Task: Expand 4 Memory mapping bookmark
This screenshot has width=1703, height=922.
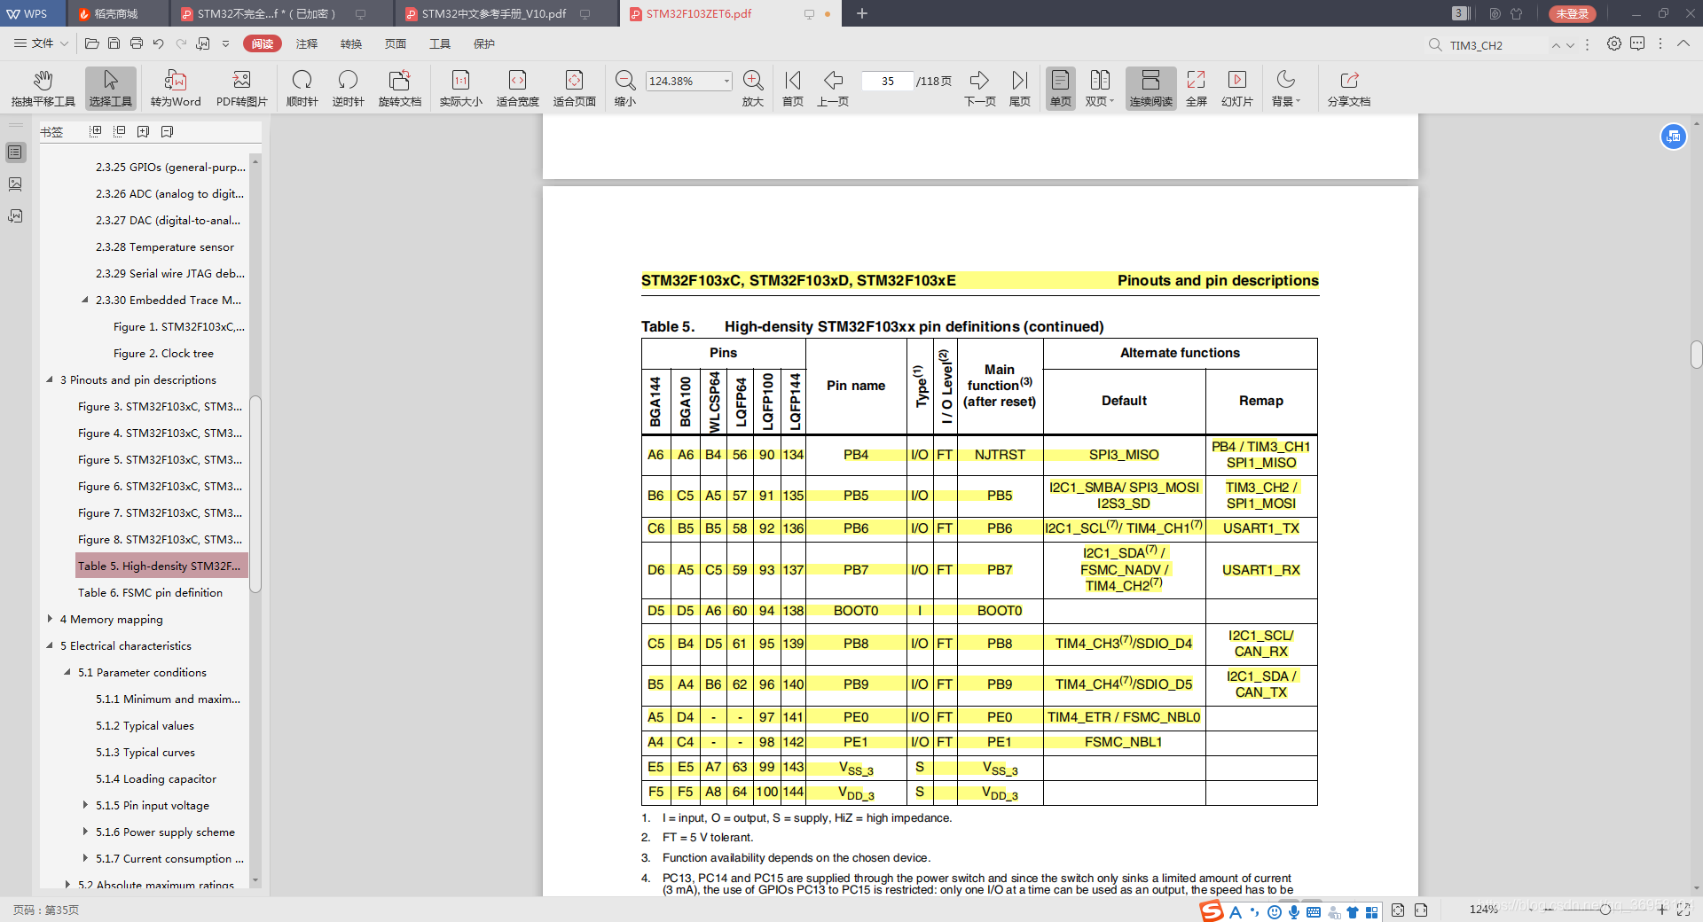Action: [x=50, y=619]
